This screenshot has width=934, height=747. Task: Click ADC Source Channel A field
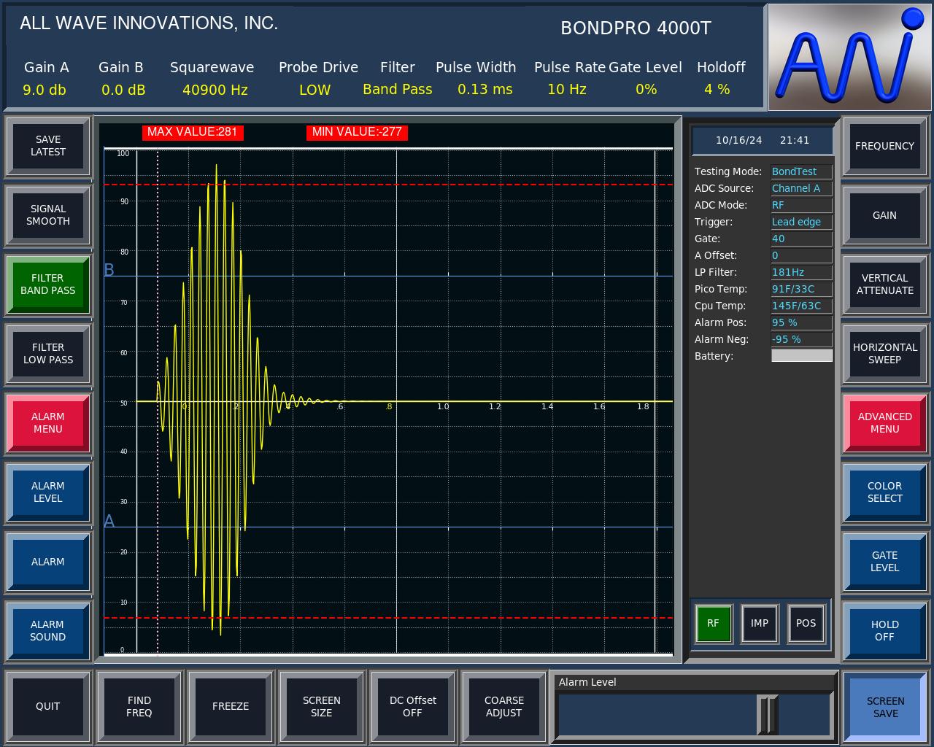coord(801,189)
